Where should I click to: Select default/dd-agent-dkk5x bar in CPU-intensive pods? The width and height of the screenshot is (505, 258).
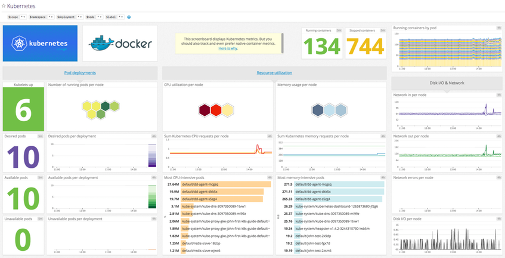point(222,192)
